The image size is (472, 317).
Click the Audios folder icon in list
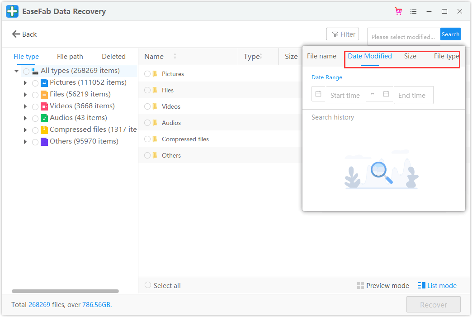click(155, 122)
